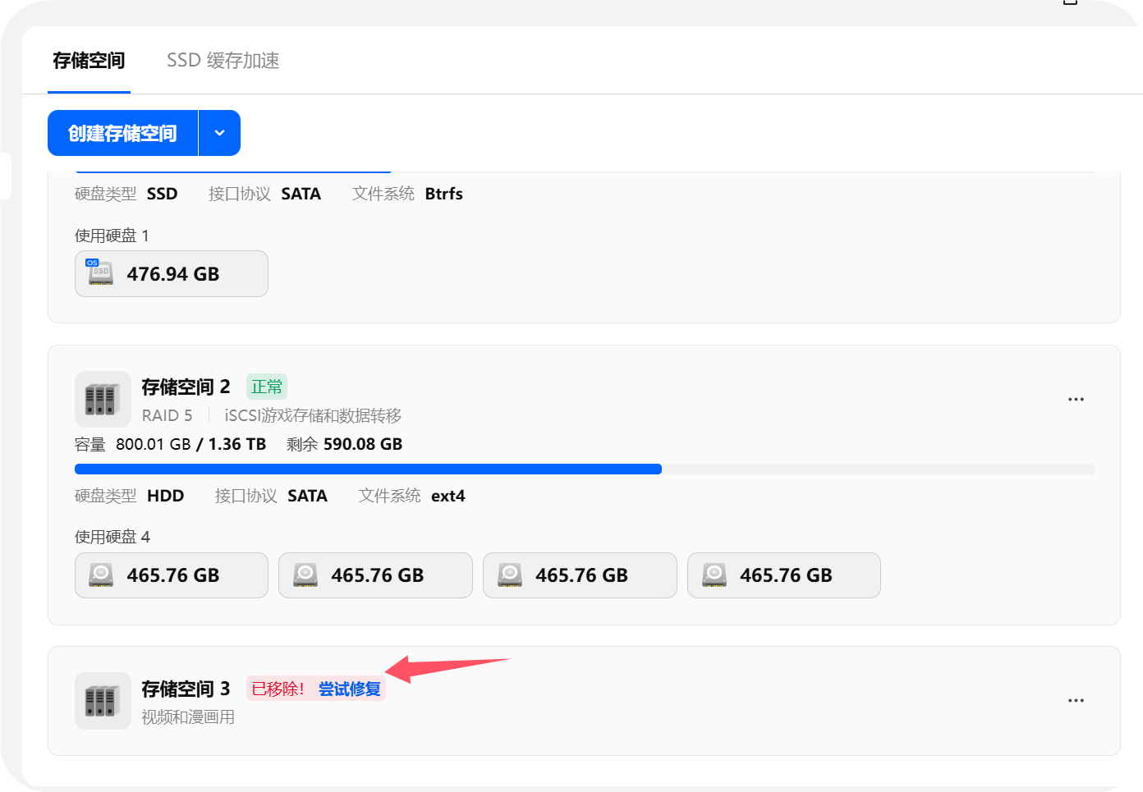Click the SSD disk icon with OS badge
Image resolution: width=1143 pixels, height=792 pixels.
[100, 272]
